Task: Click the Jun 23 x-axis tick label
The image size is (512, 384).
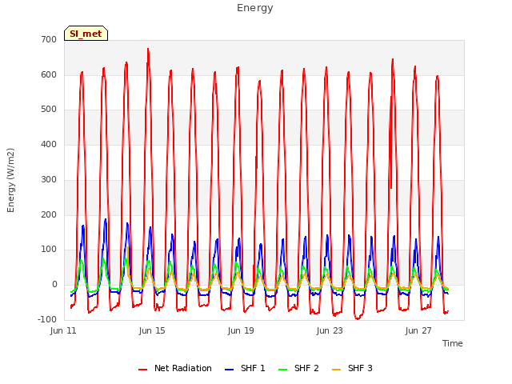Action: (x=330, y=330)
